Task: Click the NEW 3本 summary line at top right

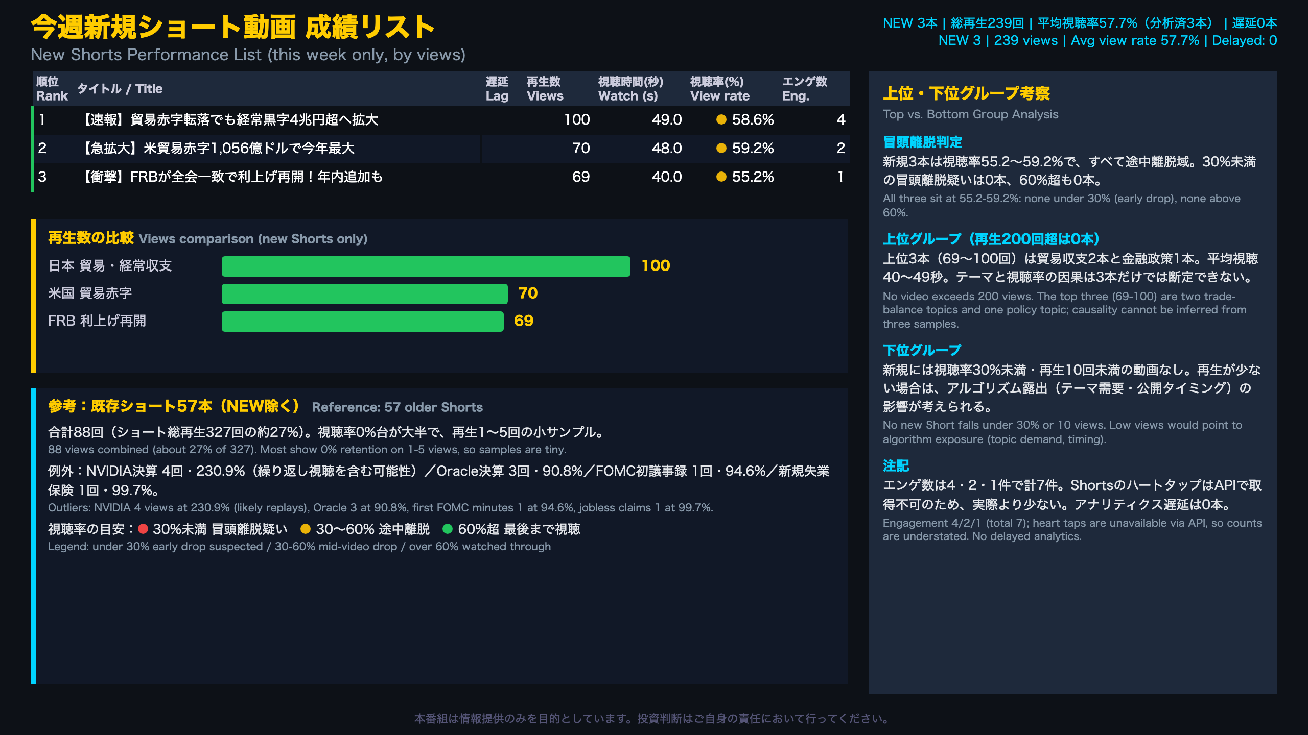Action: tap(1080, 23)
